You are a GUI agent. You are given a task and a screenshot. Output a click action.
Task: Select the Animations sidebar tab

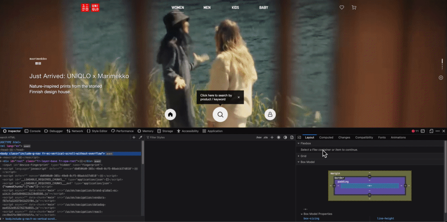pos(398,137)
